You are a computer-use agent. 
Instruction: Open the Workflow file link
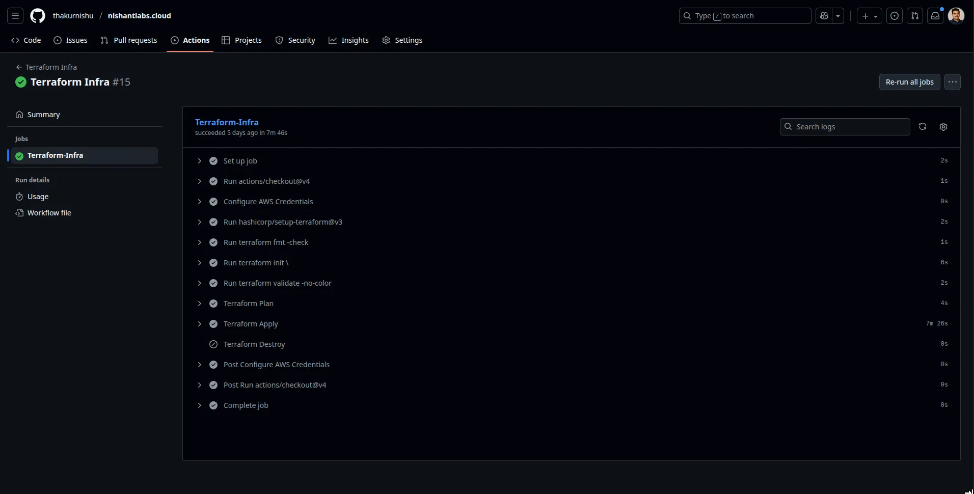[49, 213]
